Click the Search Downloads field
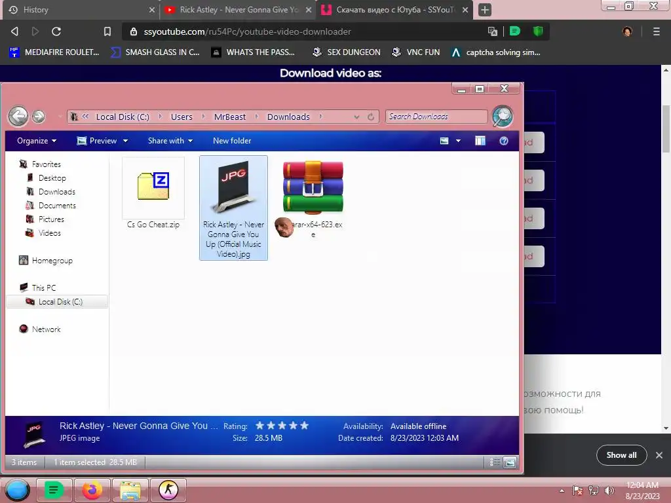671x503 pixels. pos(436,117)
